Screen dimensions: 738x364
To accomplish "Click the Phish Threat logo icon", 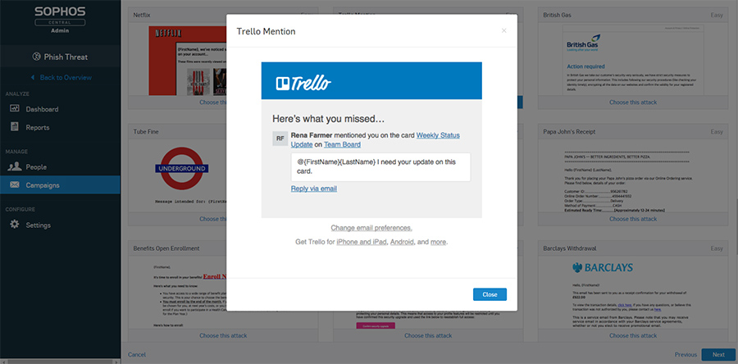I will pos(37,57).
